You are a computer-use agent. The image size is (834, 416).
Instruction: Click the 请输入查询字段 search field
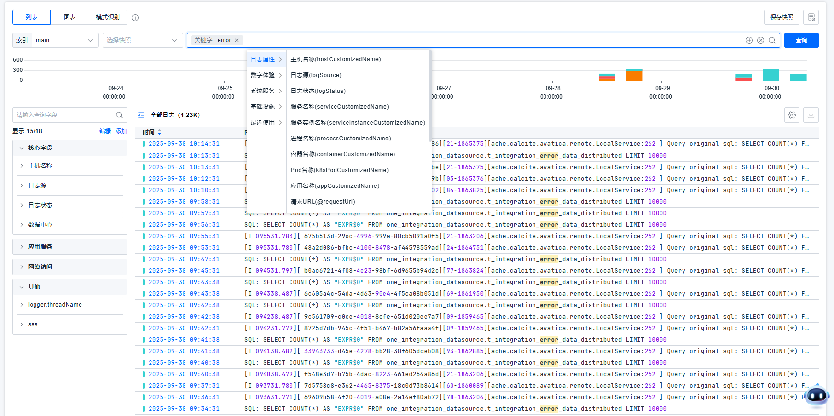click(x=65, y=115)
